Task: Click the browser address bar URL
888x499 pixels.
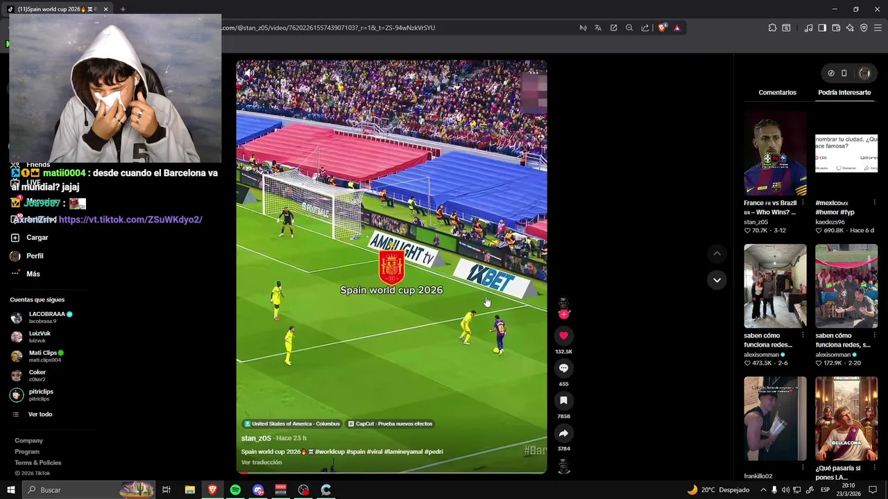Action: pos(328,28)
